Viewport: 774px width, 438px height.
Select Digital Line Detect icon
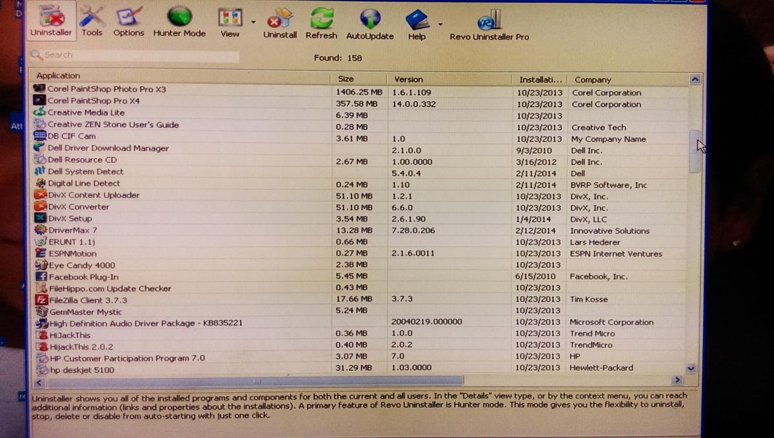coord(41,183)
